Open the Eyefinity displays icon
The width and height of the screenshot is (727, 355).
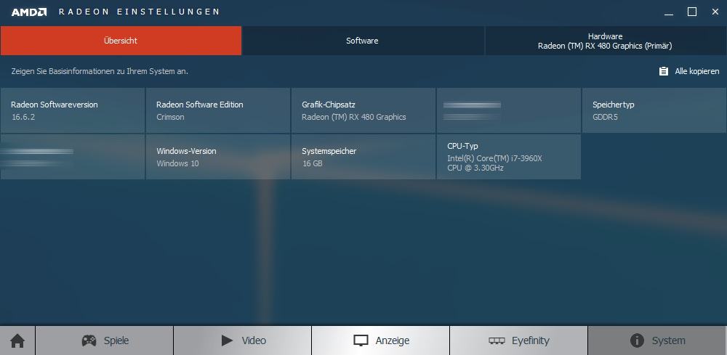(x=497, y=341)
